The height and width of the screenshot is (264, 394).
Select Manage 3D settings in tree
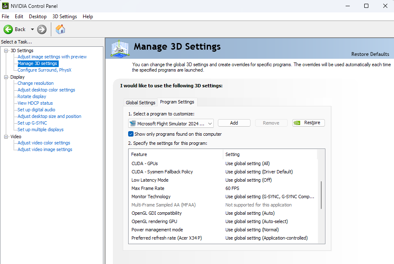tap(37, 63)
